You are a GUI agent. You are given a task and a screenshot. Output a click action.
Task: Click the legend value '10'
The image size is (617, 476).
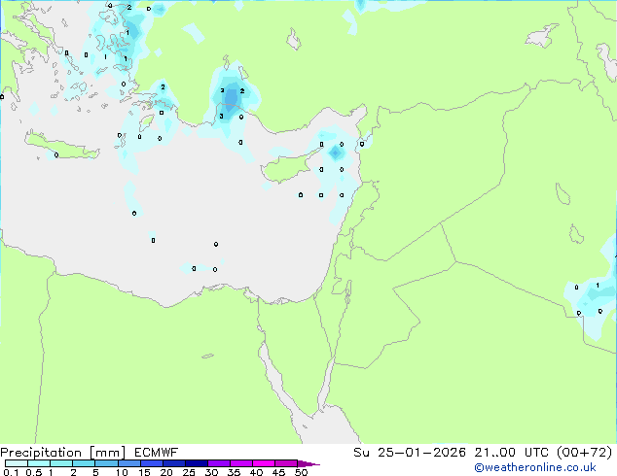coord(122,472)
